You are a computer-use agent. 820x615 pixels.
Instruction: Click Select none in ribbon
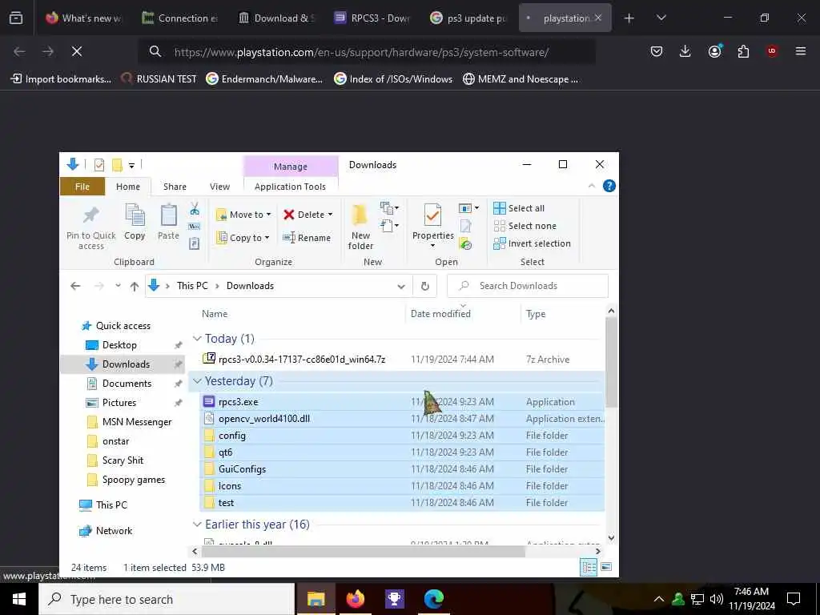(x=525, y=226)
